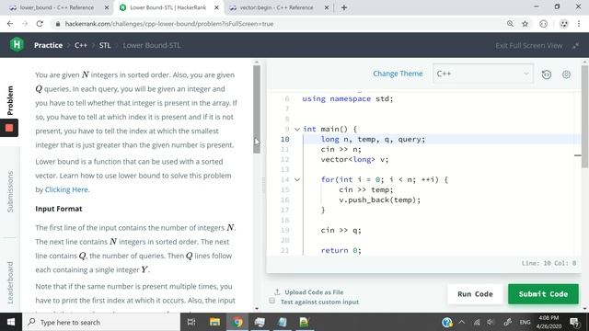
Task: Click STL breadcrumb link
Action: [105, 45]
